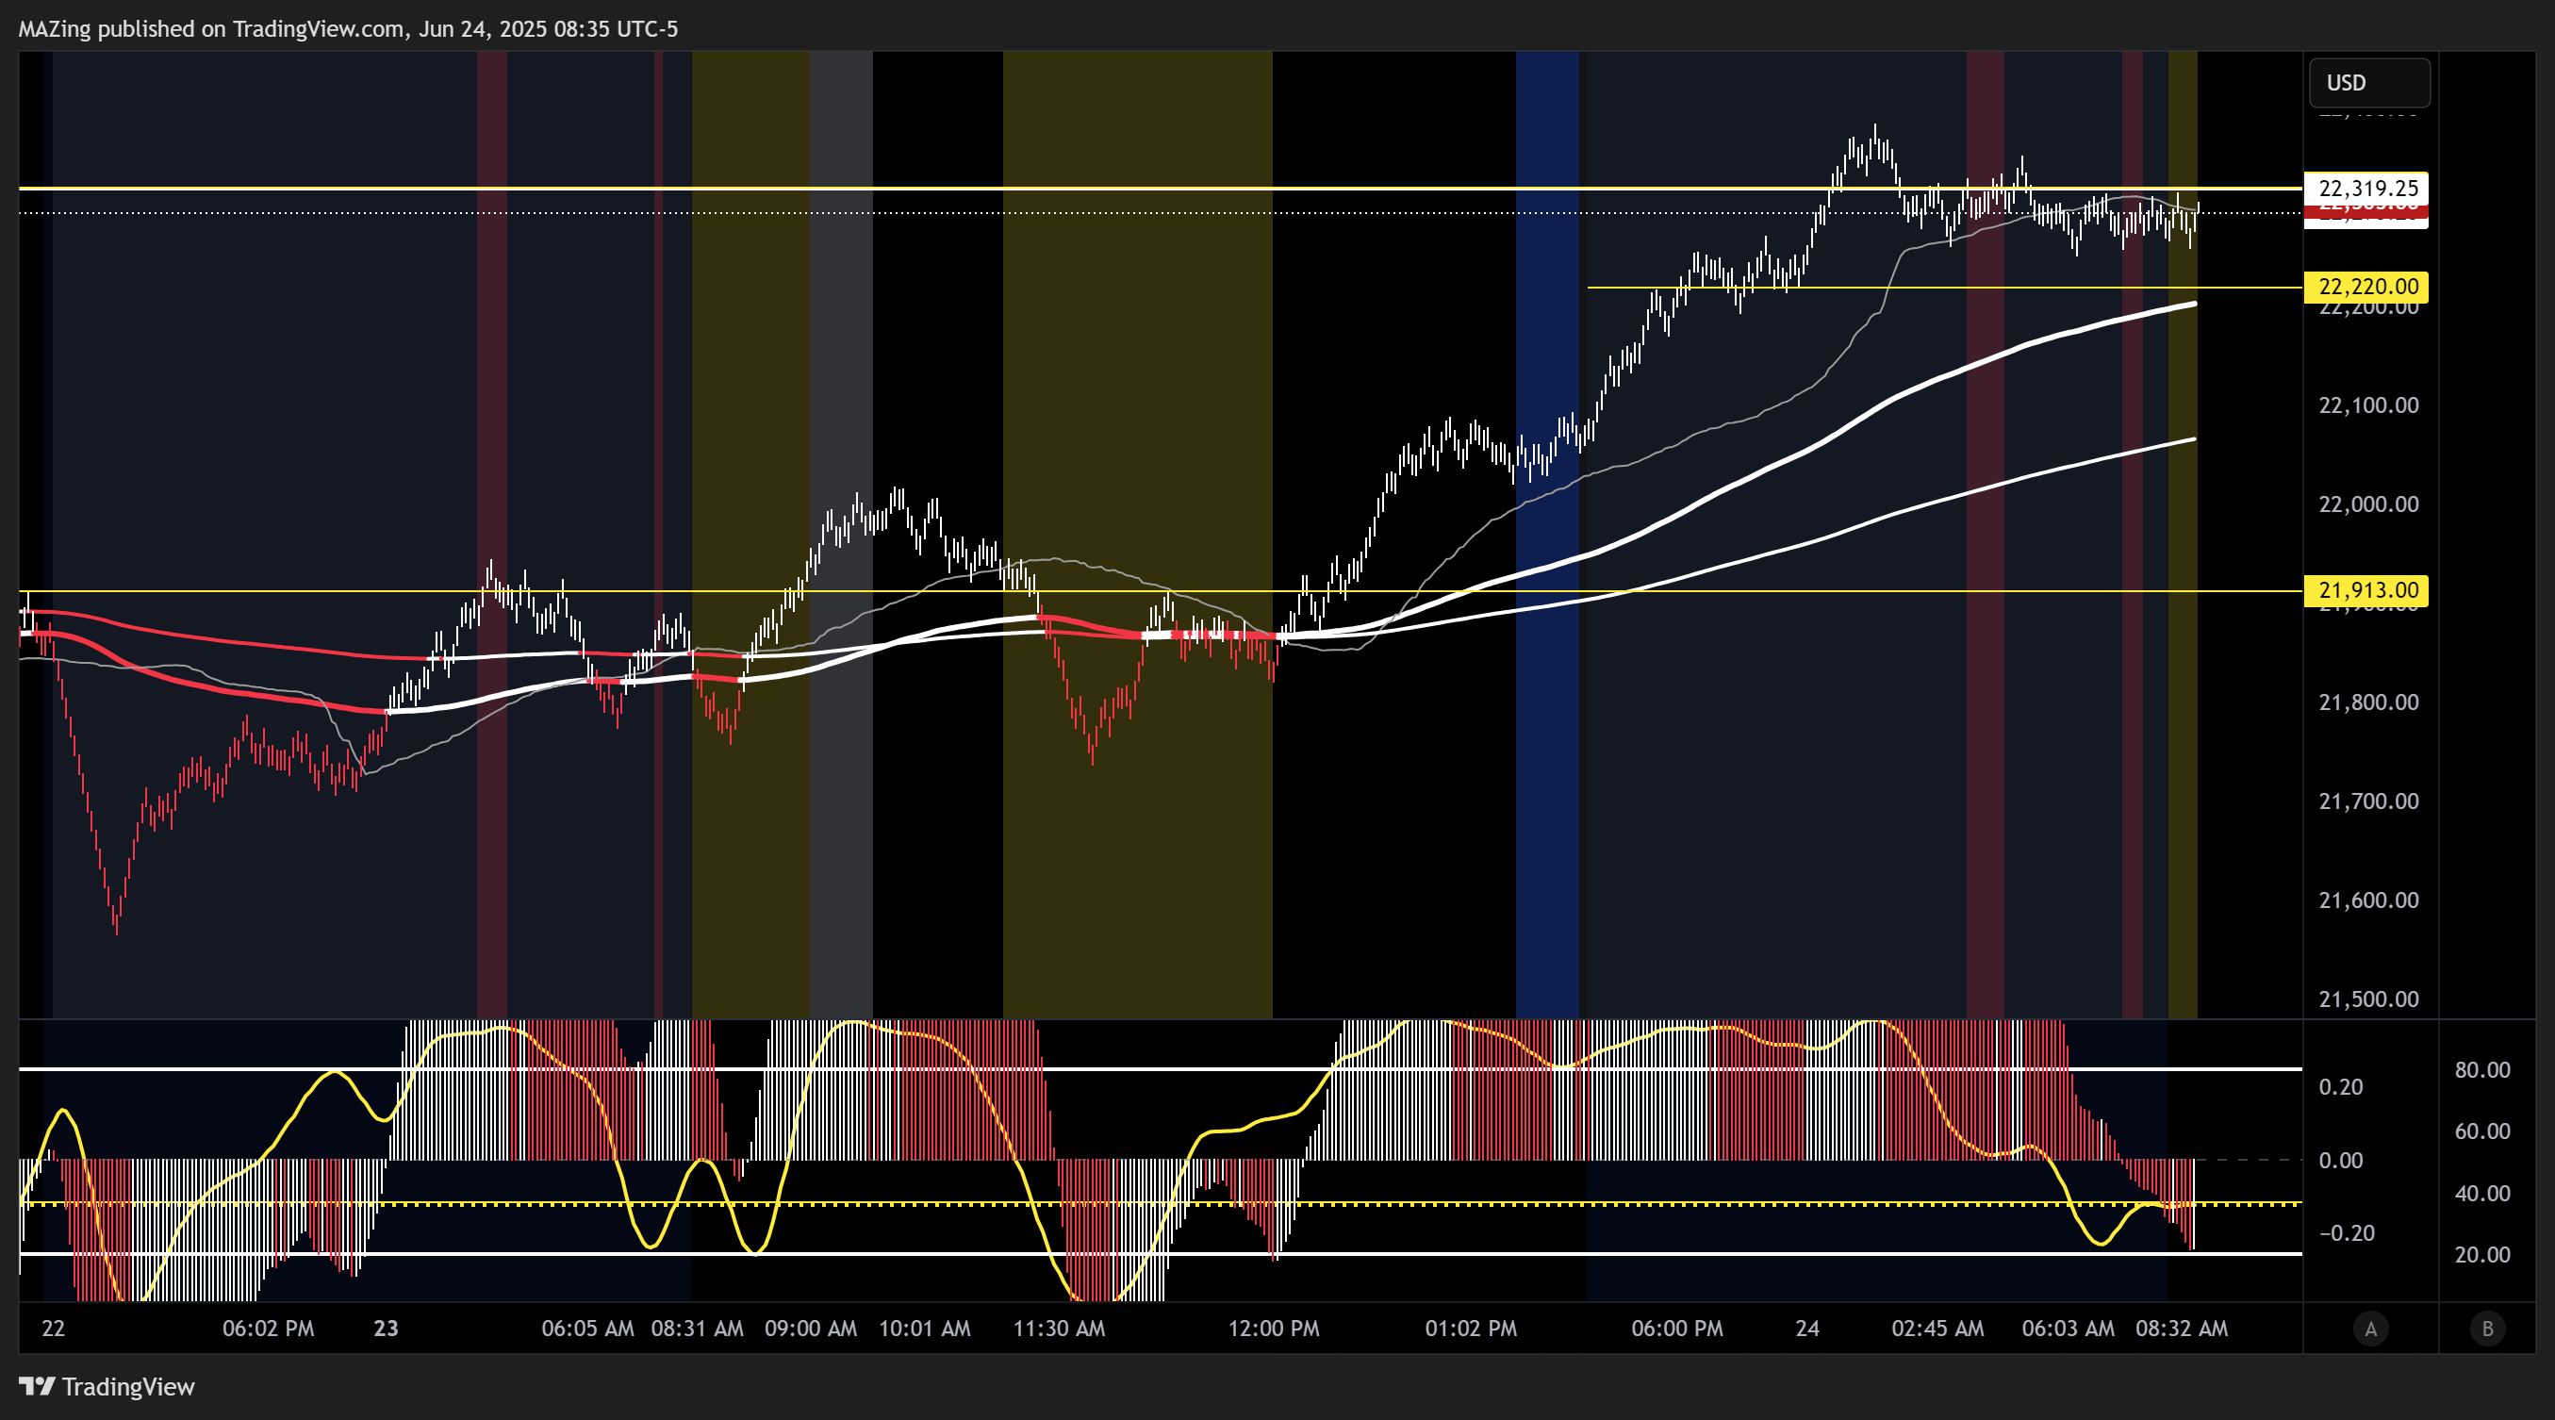Click the 0.00 histogram scale value
The height and width of the screenshot is (1420, 2555).
click(x=2341, y=1160)
